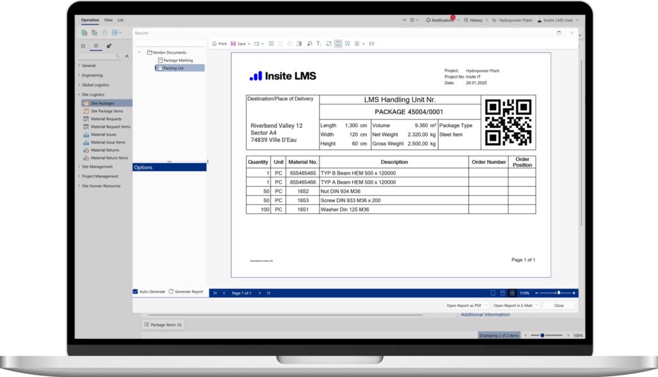Screen dimensions: 658x377
Task: Click the second green copy icon in main toolbar
Action: click(x=94, y=32)
